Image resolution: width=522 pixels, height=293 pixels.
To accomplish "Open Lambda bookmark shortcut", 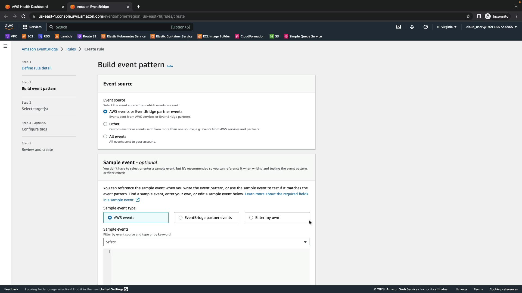I will pos(64,36).
